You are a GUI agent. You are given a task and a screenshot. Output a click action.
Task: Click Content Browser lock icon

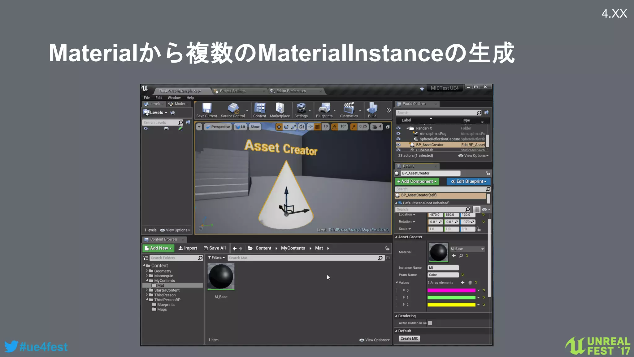(x=387, y=248)
